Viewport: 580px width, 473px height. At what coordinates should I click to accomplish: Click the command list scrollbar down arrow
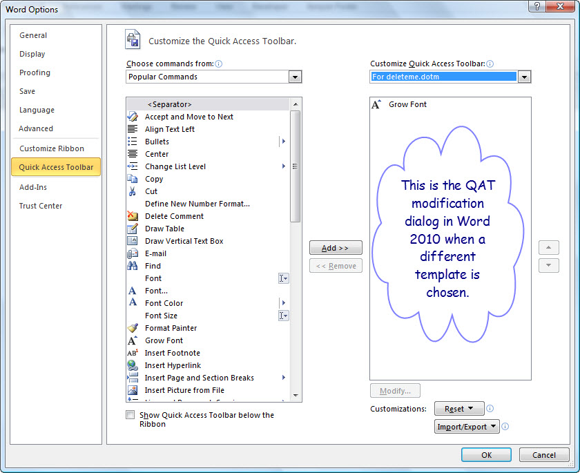298,395
